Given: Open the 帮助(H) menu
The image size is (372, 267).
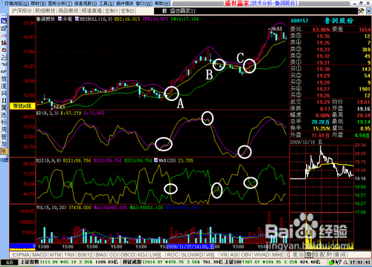Looking at the screenshot, I should pyautogui.click(x=162, y=4).
